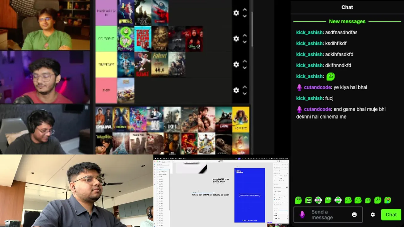Click the 'New messages' divider label
404x227 pixels.
pos(347,21)
